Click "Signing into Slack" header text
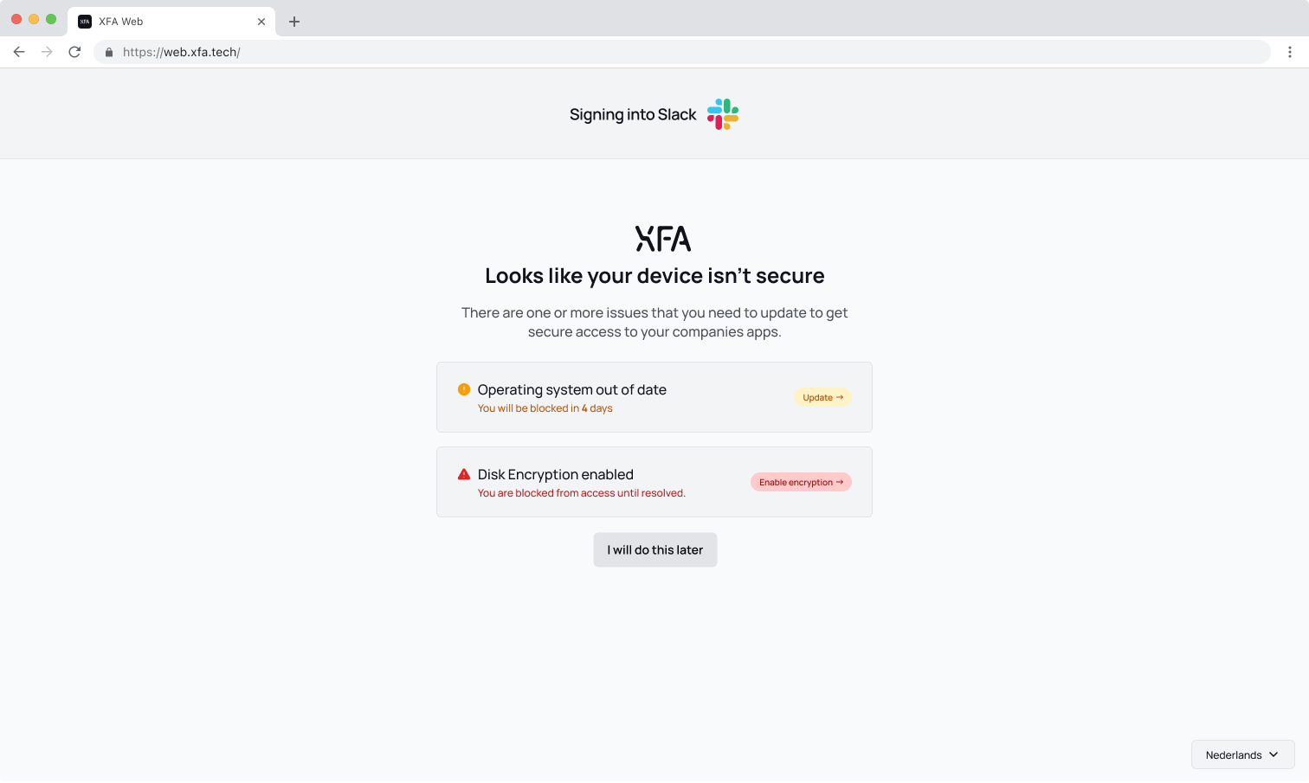Image resolution: width=1309 pixels, height=783 pixels. coord(633,114)
